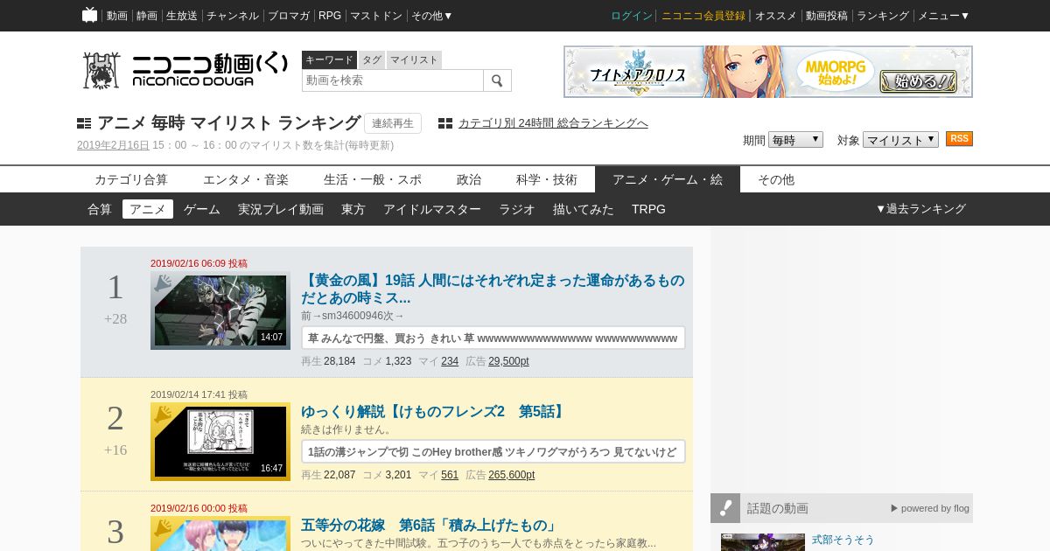
Task: Click megaphone icon on rank 2 thumbnail
Action: pos(163,415)
